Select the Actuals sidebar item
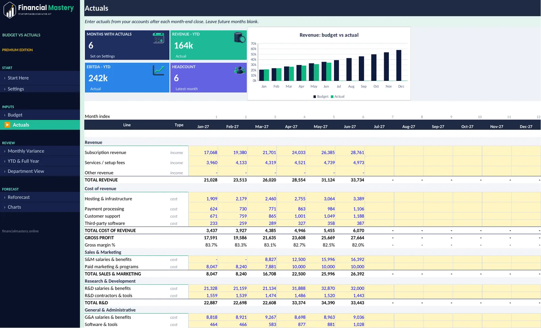 point(40,125)
